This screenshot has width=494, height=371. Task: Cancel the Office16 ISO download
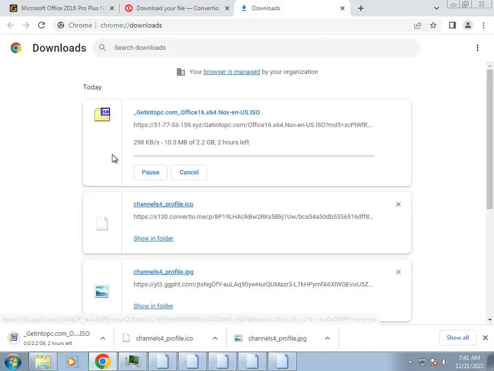coord(189,172)
